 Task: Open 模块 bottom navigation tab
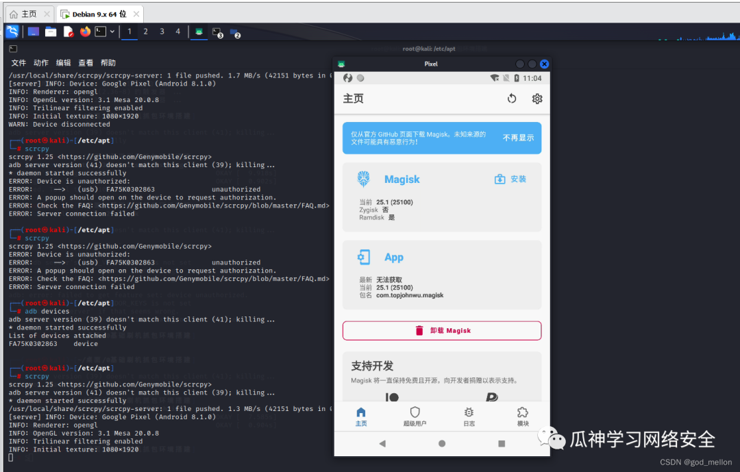[523, 417]
